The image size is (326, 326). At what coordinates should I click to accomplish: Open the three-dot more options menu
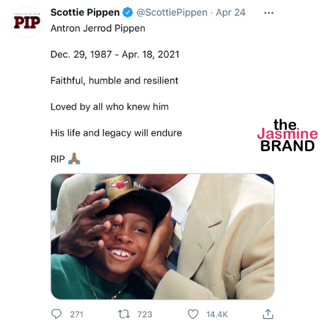[269, 13]
